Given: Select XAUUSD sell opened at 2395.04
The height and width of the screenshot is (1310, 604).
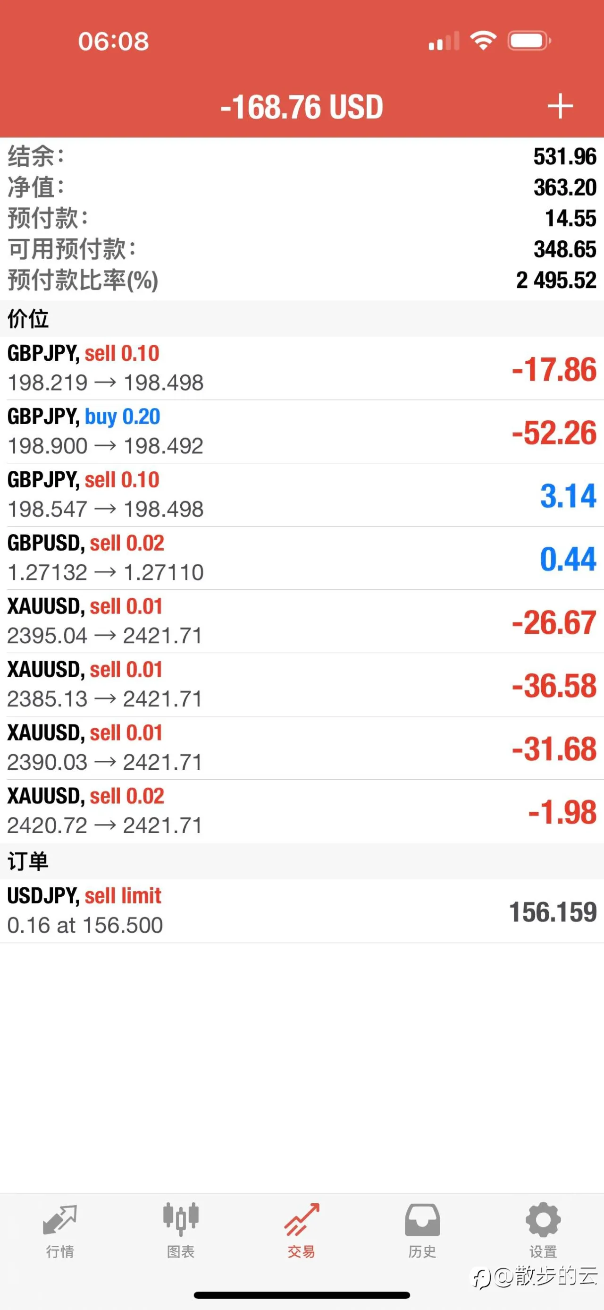Looking at the screenshot, I should [302, 621].
